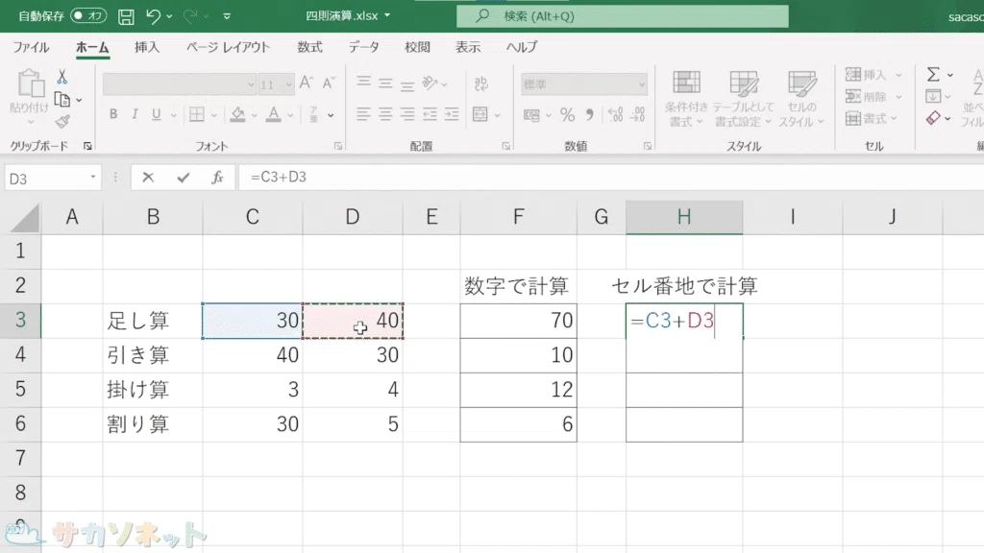Open the ファイル tab
Screen dimensions: 984x553
point(31,48)
